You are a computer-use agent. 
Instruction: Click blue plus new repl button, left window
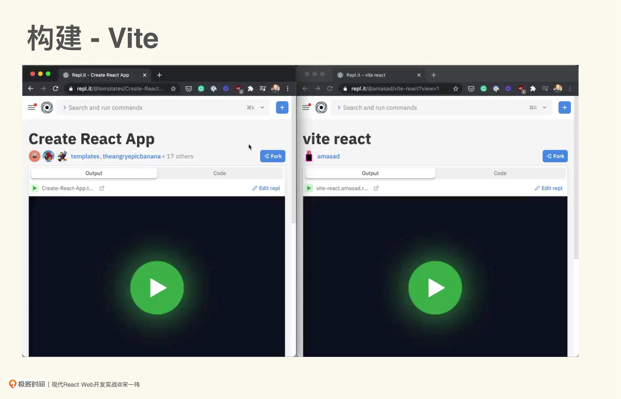[x=282, y=107]
